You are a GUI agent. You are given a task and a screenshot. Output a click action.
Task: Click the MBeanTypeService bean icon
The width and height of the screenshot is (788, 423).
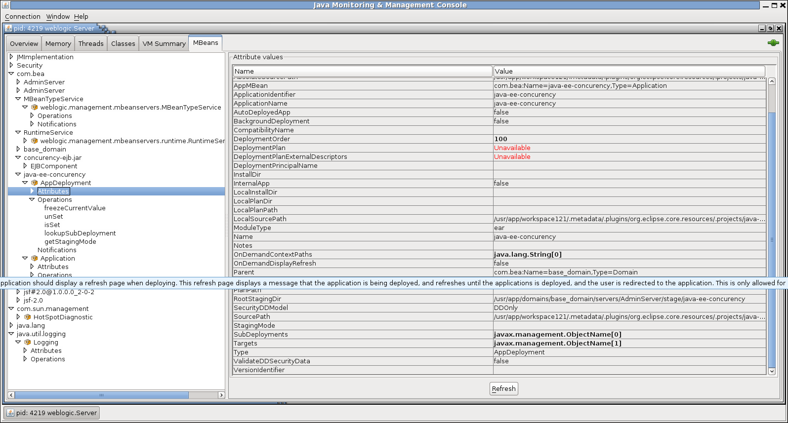[34, 107]
